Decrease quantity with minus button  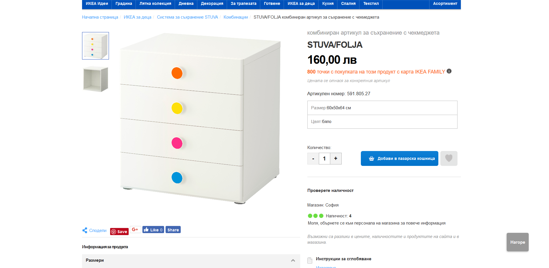[x=313, y=158]
